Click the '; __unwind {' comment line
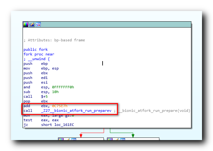This screenshot has height=151, width=213. tap(37, 59)
